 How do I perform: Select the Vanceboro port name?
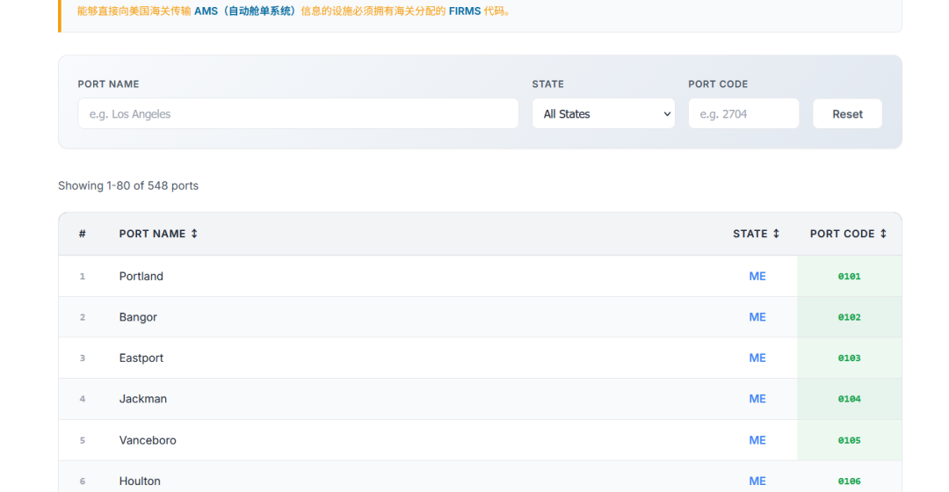coord(148,440)
